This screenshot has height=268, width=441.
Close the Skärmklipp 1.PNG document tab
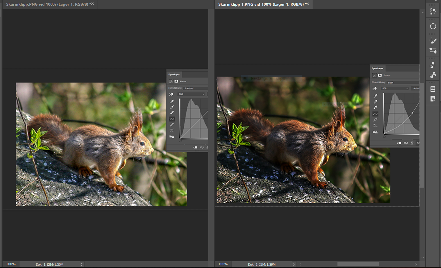tap(308, 4)
